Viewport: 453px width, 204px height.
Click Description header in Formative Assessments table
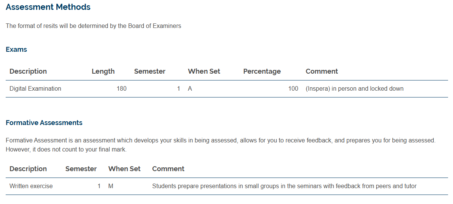pyautogui.click(x=28, y=169)
